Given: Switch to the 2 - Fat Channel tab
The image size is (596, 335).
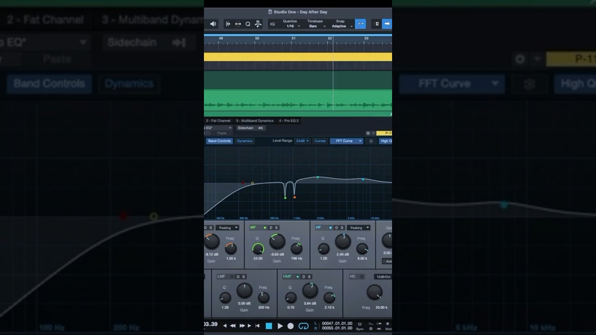Looking at the screenshot, I should 218,121.
